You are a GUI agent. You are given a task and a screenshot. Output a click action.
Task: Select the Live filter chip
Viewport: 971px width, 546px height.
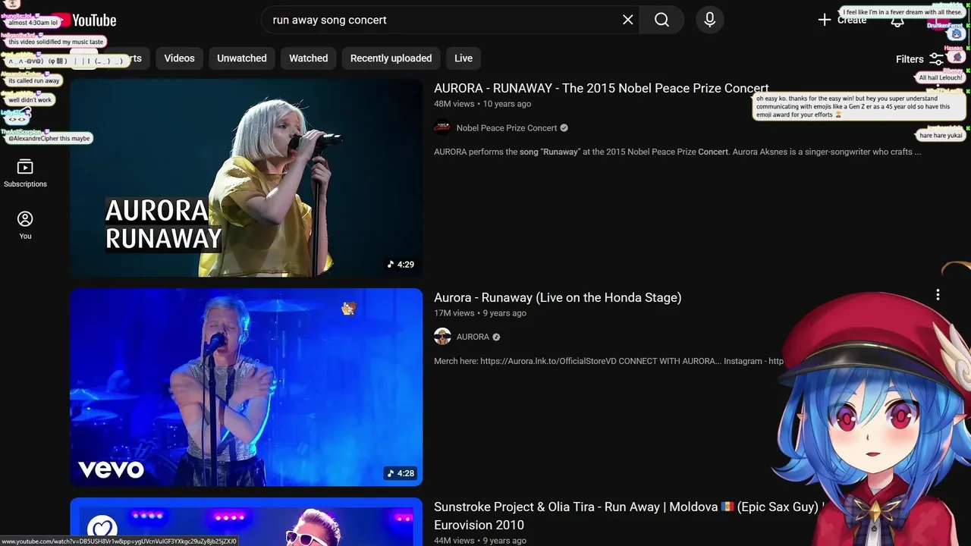click(464, 58)
